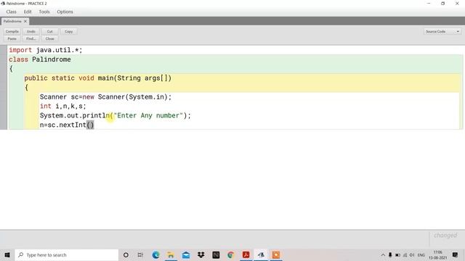Screen dimensions: 465x261
Task: Click the ENG language indicator
Action: (421, 254)
